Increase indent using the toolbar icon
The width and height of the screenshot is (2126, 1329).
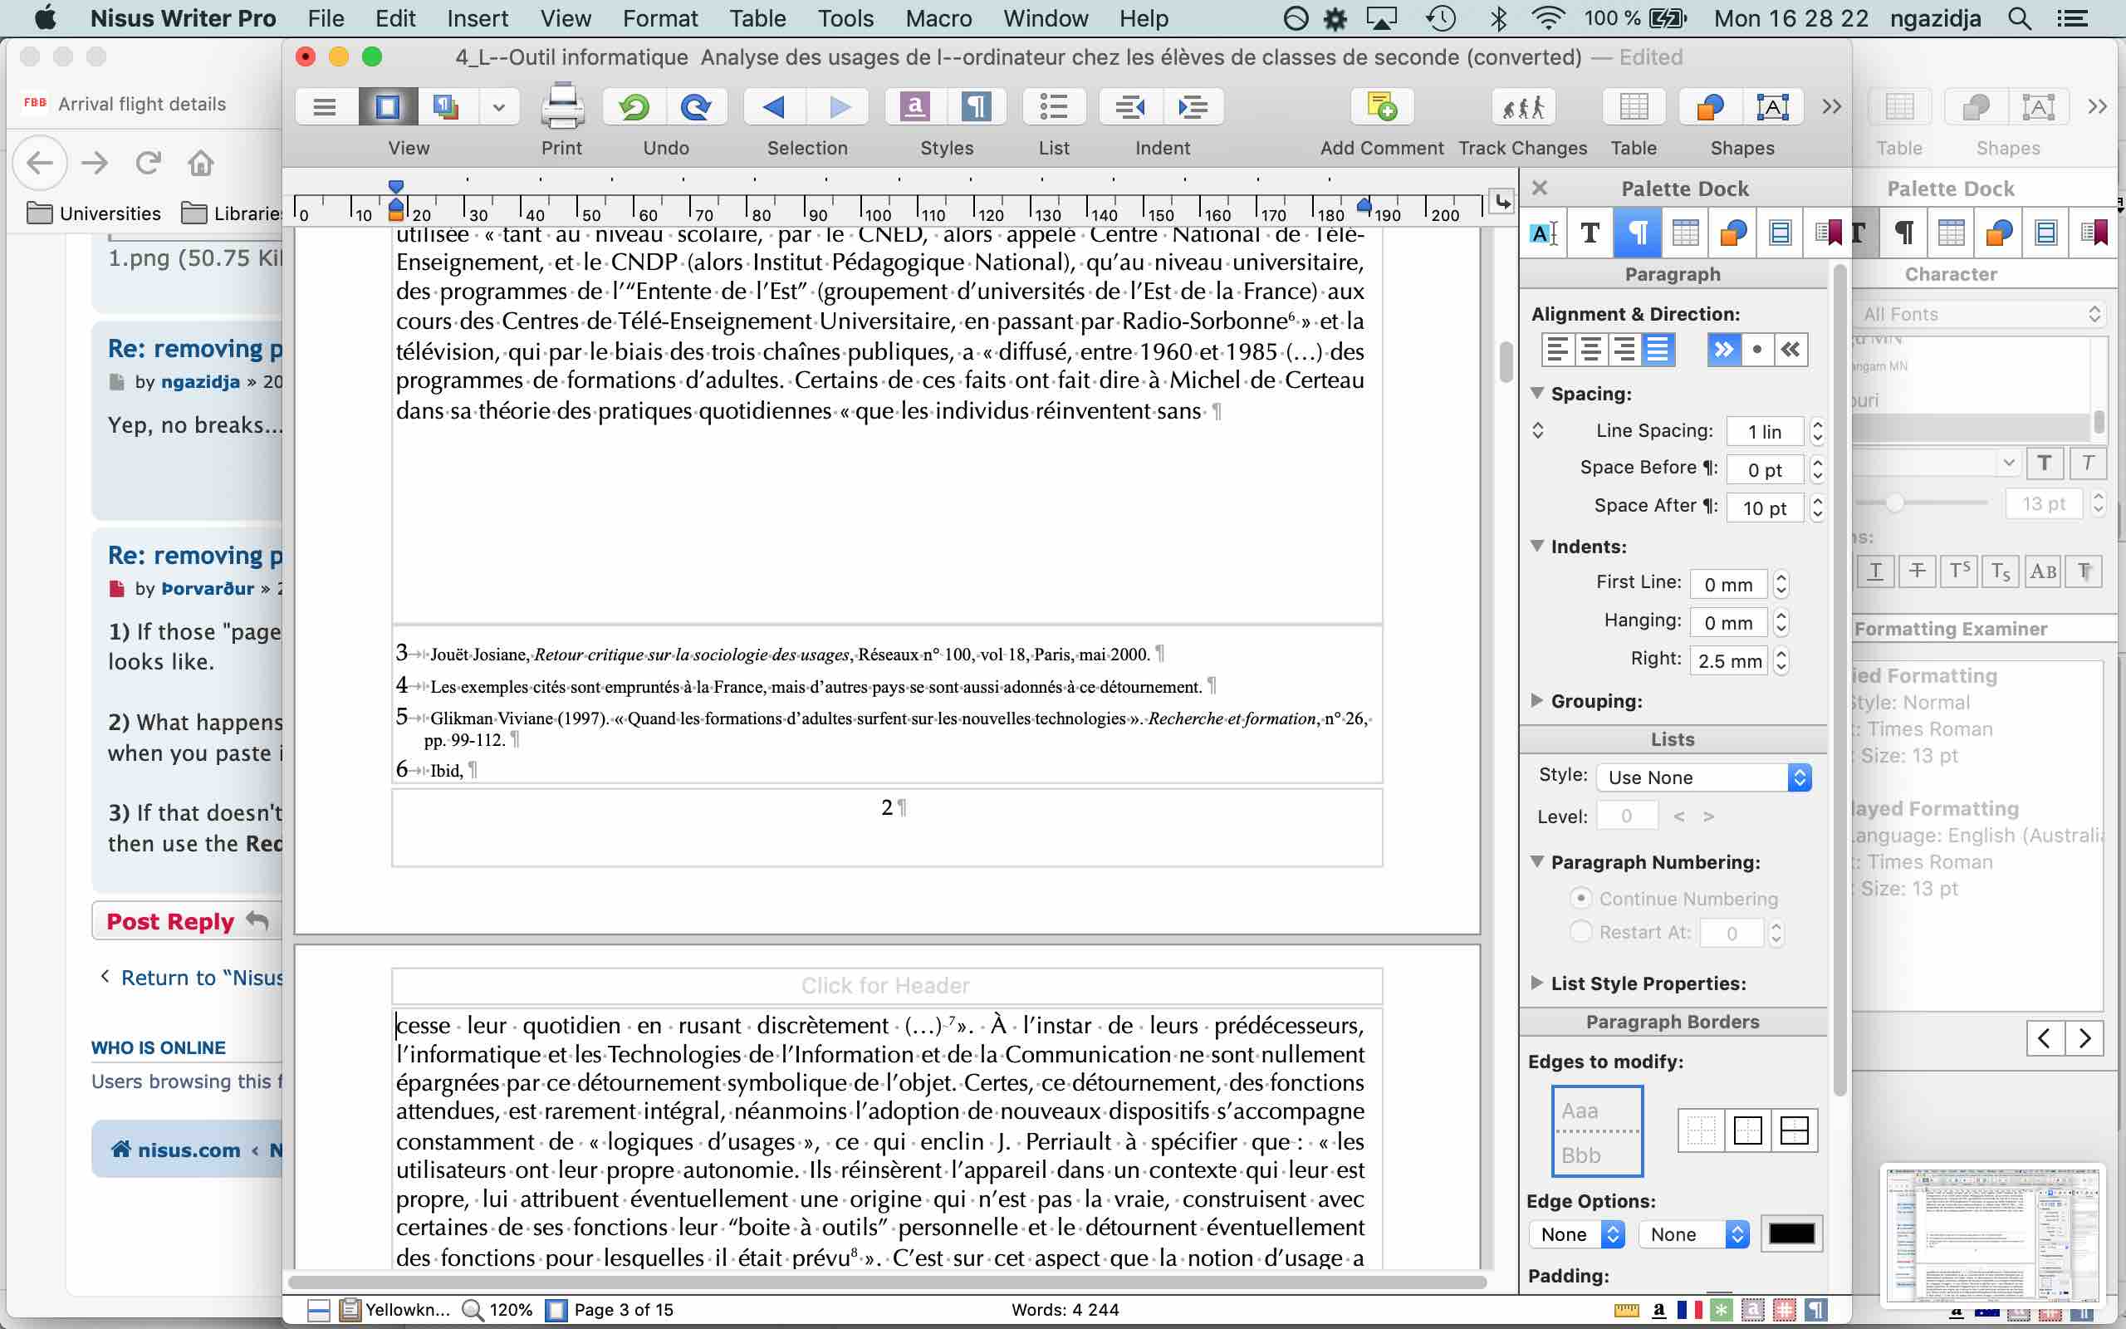1193,107
